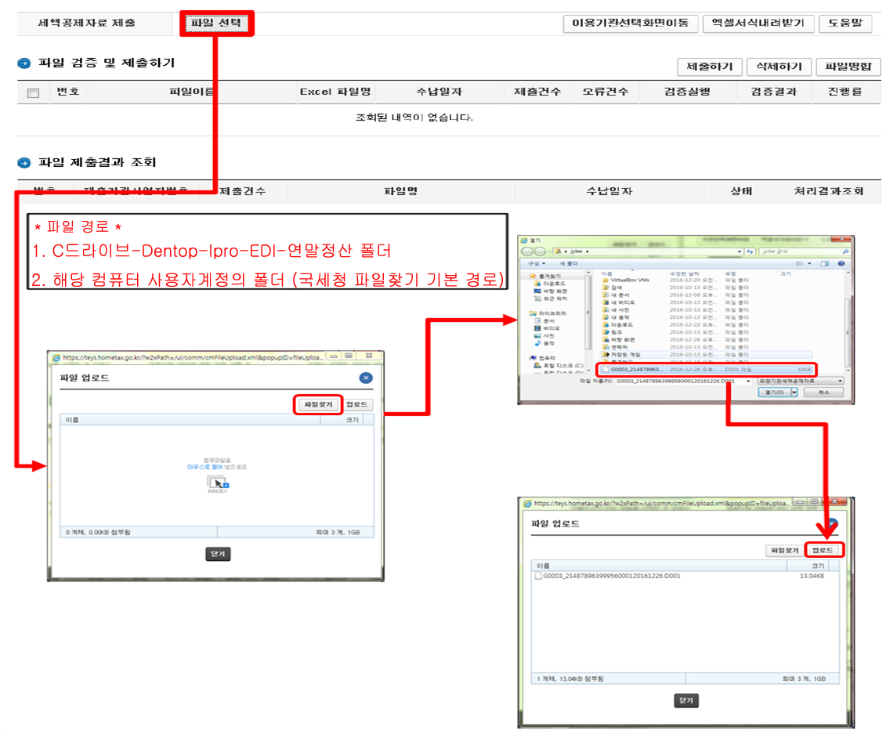Image resolution: width=886 pixels, height=738 pixels.
Task: Click the file list vertical scrollbar
Action: point(848,321)
